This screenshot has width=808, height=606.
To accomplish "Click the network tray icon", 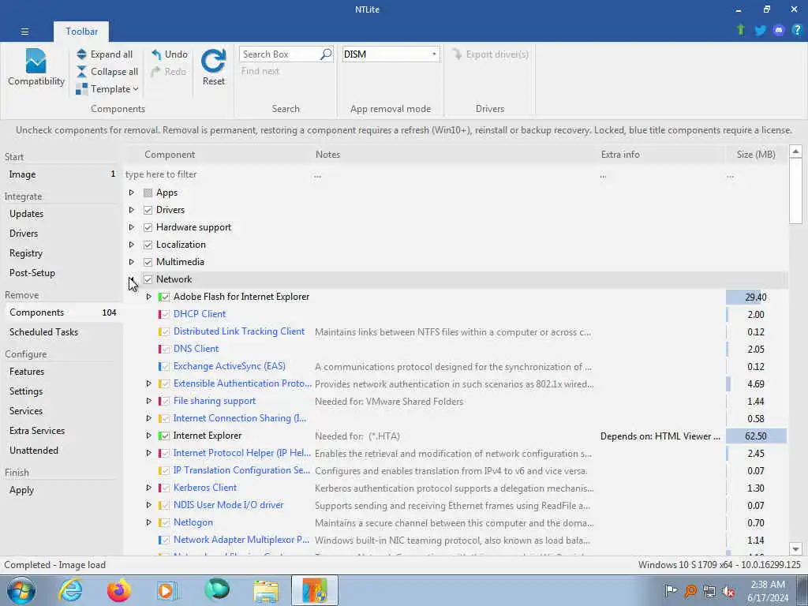I will [709, 591].
